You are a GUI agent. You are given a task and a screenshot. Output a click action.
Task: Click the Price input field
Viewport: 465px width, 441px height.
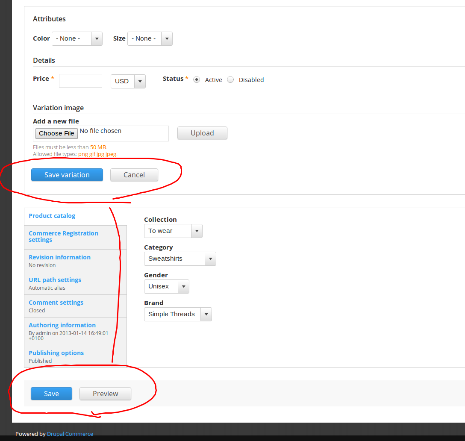pos(80,81)
